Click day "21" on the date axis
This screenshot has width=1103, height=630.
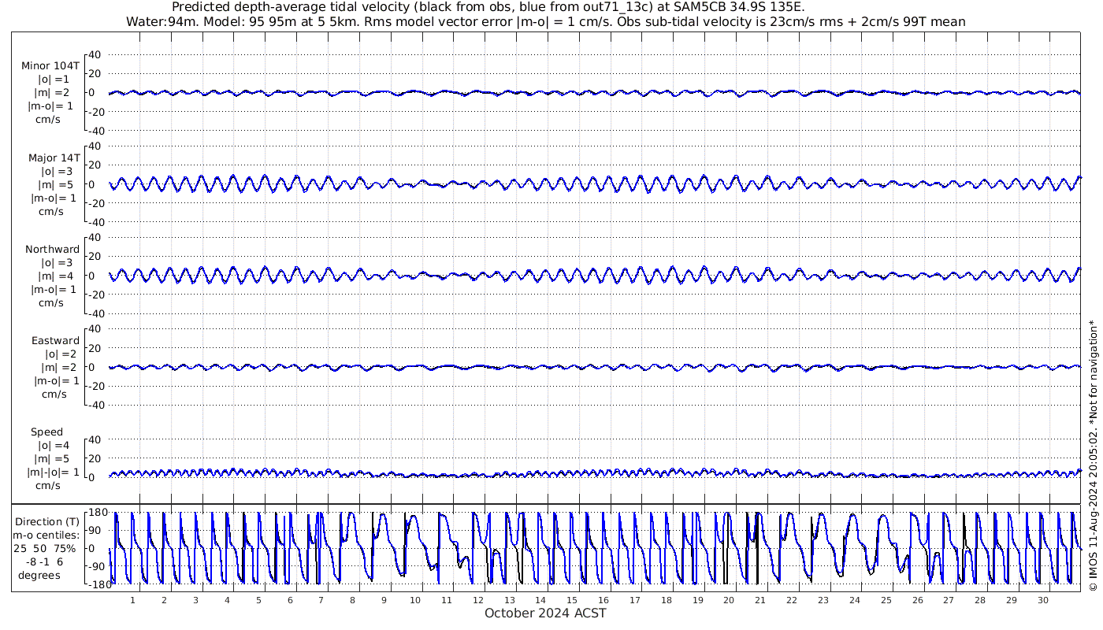click(x=760, y=600)
